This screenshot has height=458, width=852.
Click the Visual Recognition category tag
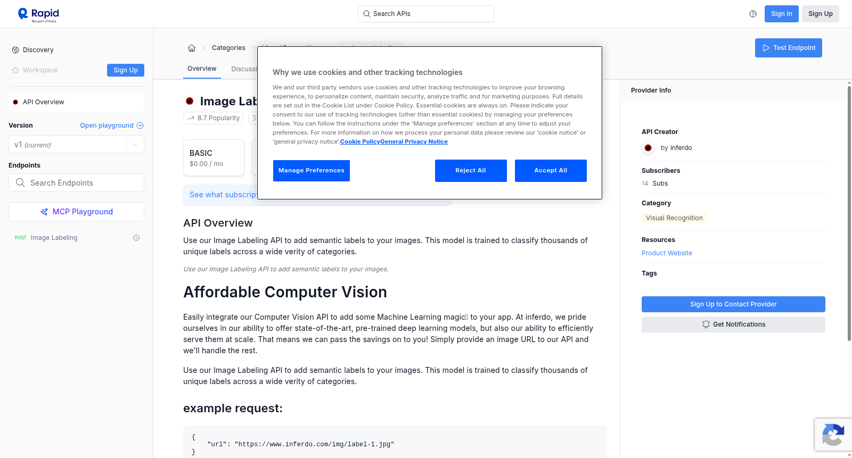[x=674, y=218]
